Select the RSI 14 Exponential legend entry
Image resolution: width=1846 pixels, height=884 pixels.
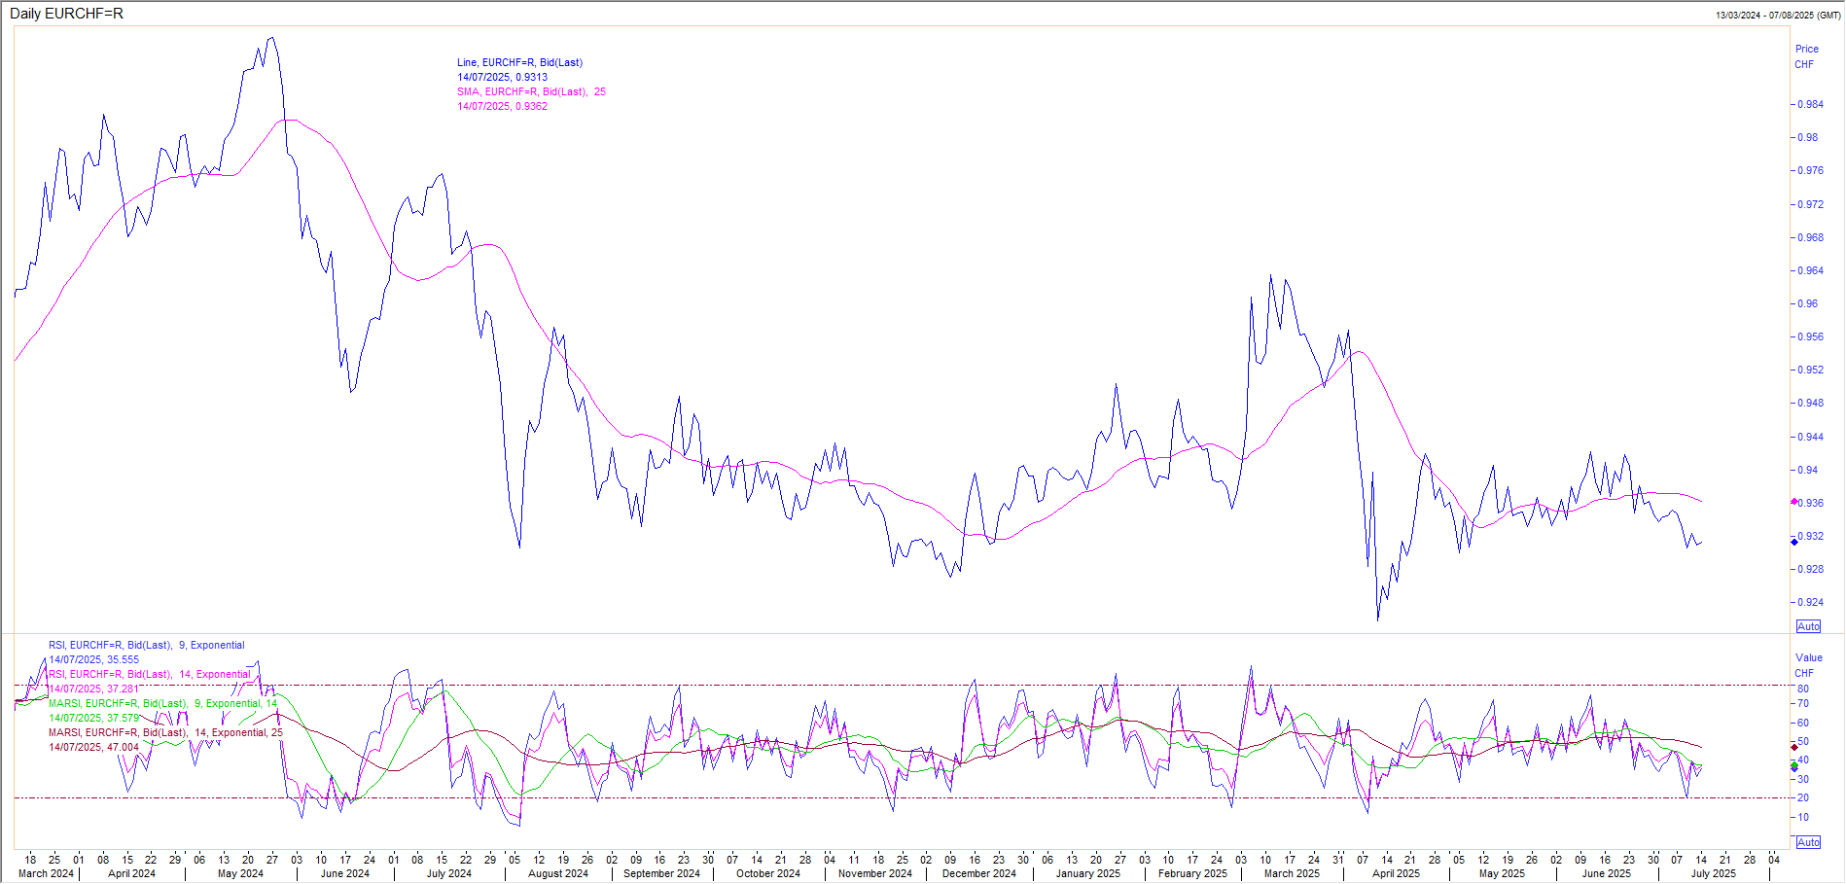coord(150,674)
